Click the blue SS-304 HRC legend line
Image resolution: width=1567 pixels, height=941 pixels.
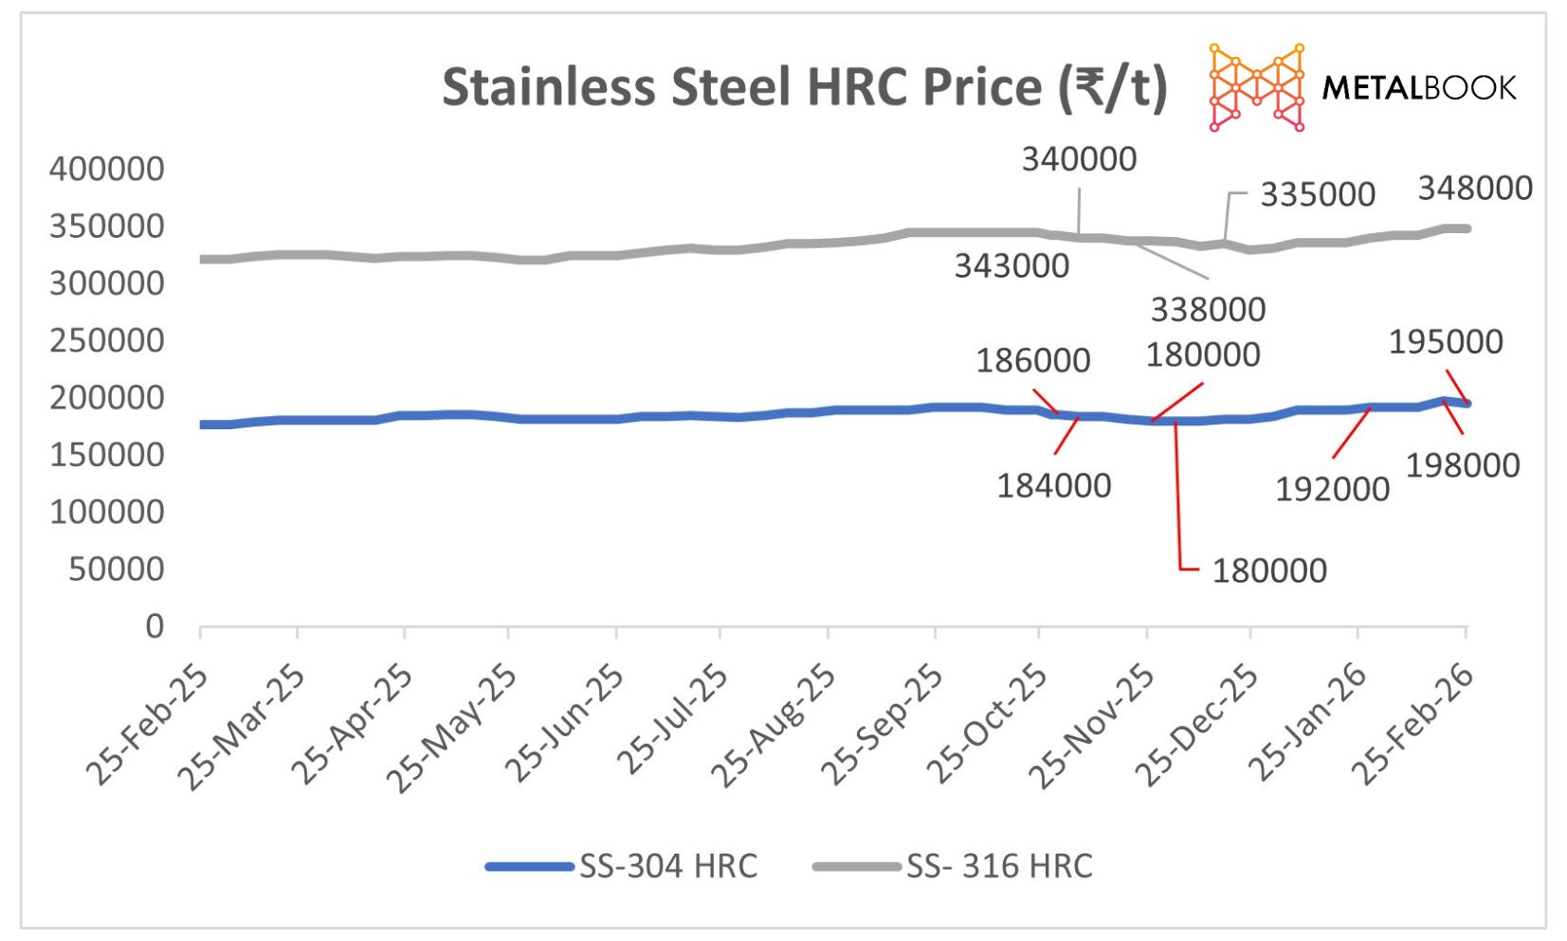pyautogui.click(x=529, y=865)
